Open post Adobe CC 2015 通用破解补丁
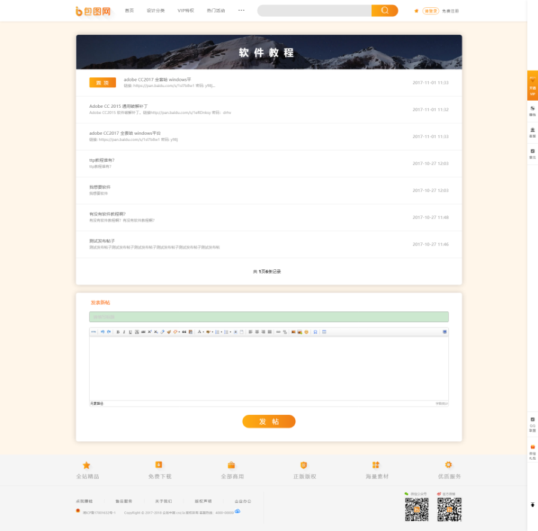This screenshot has width=538, height=531. [118, 106]
